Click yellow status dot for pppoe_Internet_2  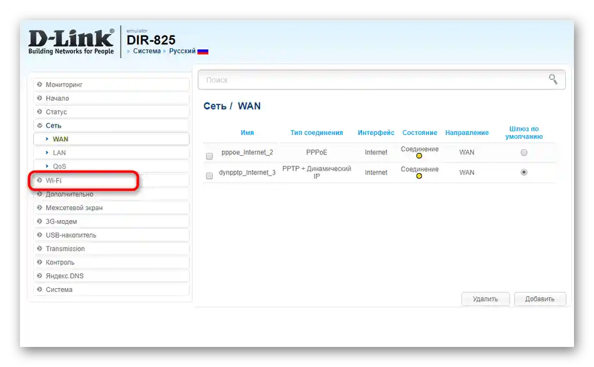pos(419,156)
